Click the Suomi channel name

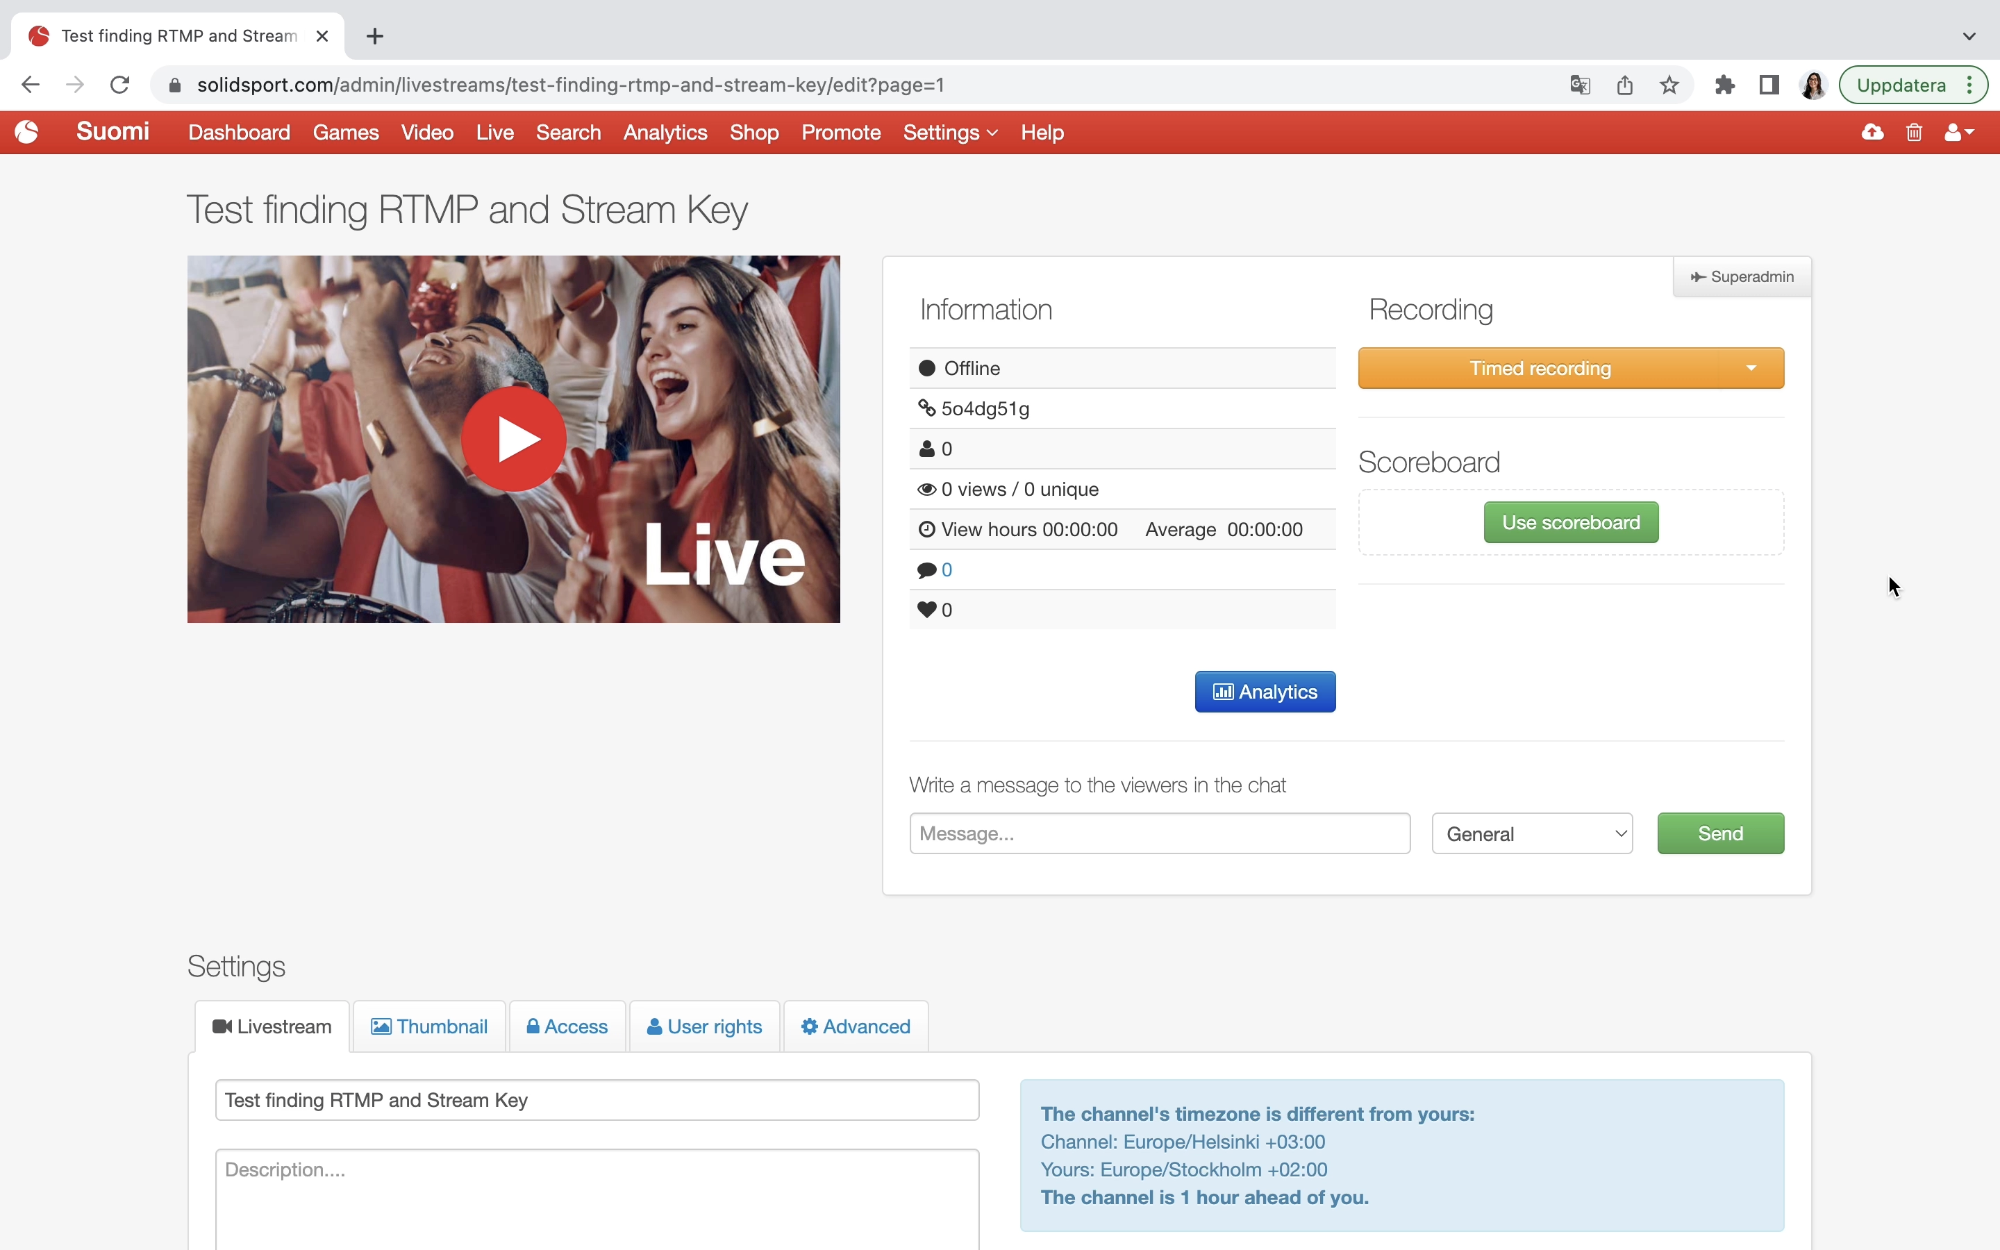112,131
